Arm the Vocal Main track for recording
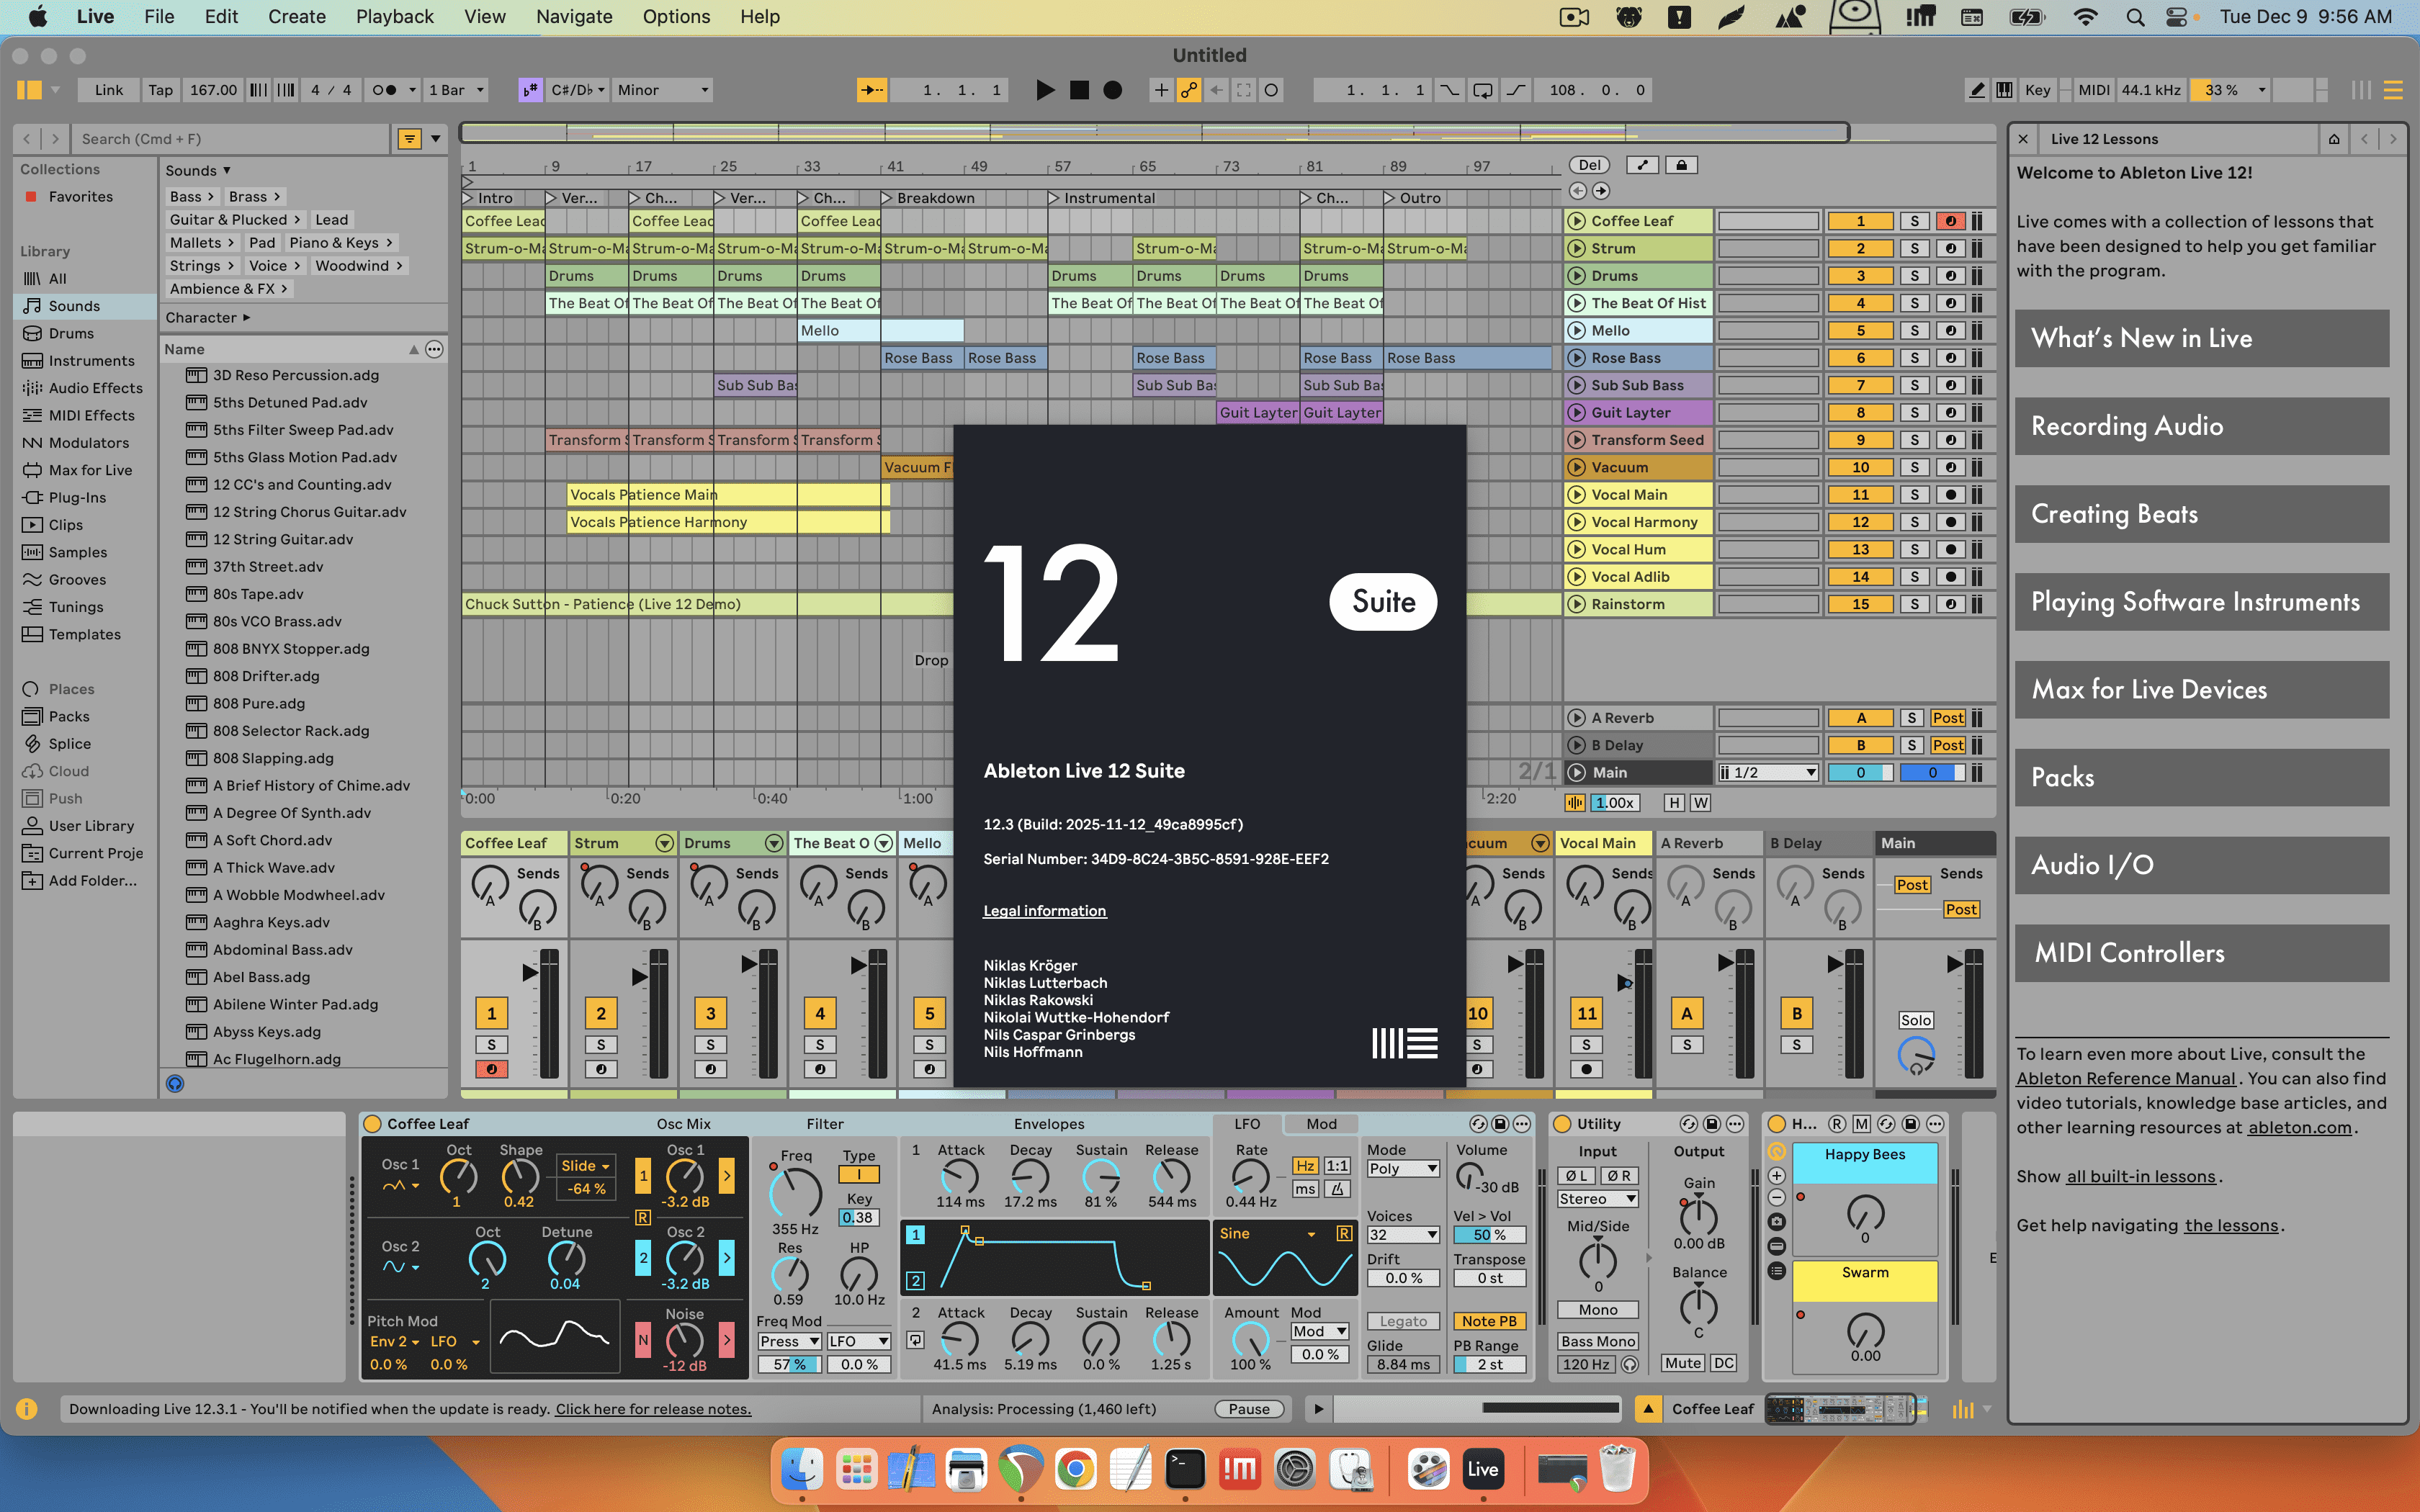2420x1512 pixels. [x=1950, y=494]
